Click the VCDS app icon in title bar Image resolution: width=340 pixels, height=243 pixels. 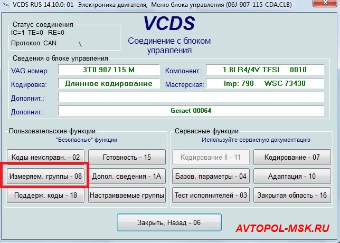[5, 4]
